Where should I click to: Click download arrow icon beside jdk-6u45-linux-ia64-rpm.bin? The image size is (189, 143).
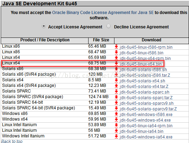[116, 125]
